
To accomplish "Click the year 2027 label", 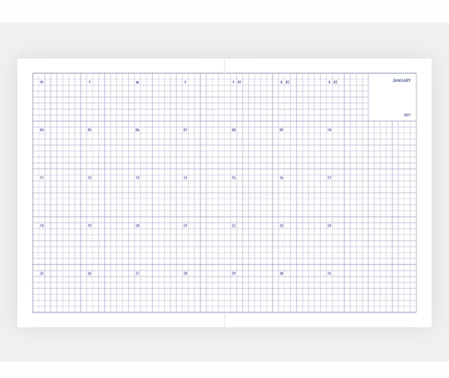I will pos(407,115).
